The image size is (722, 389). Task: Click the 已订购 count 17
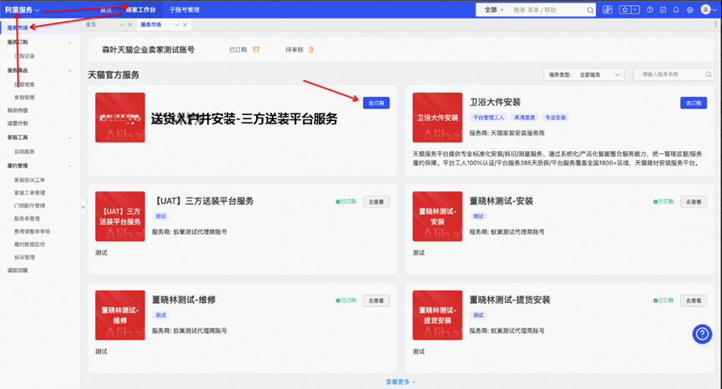[x=256, y=50]
